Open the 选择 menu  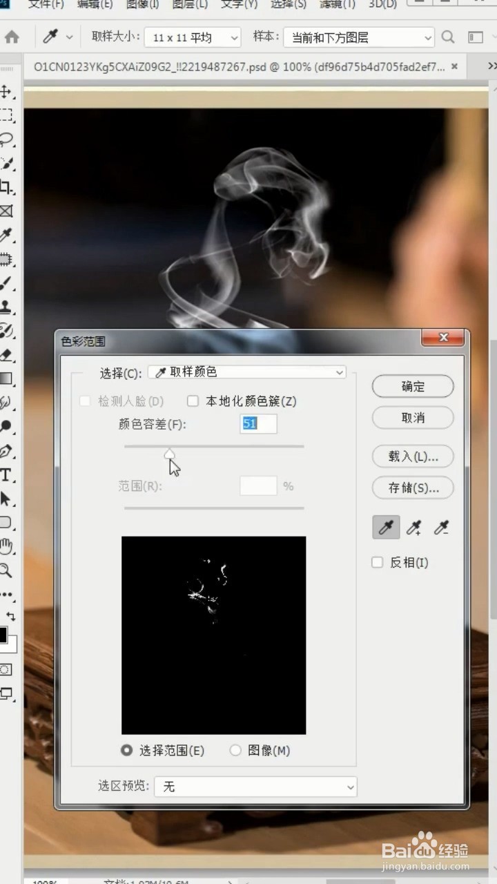tap(289, 4)
